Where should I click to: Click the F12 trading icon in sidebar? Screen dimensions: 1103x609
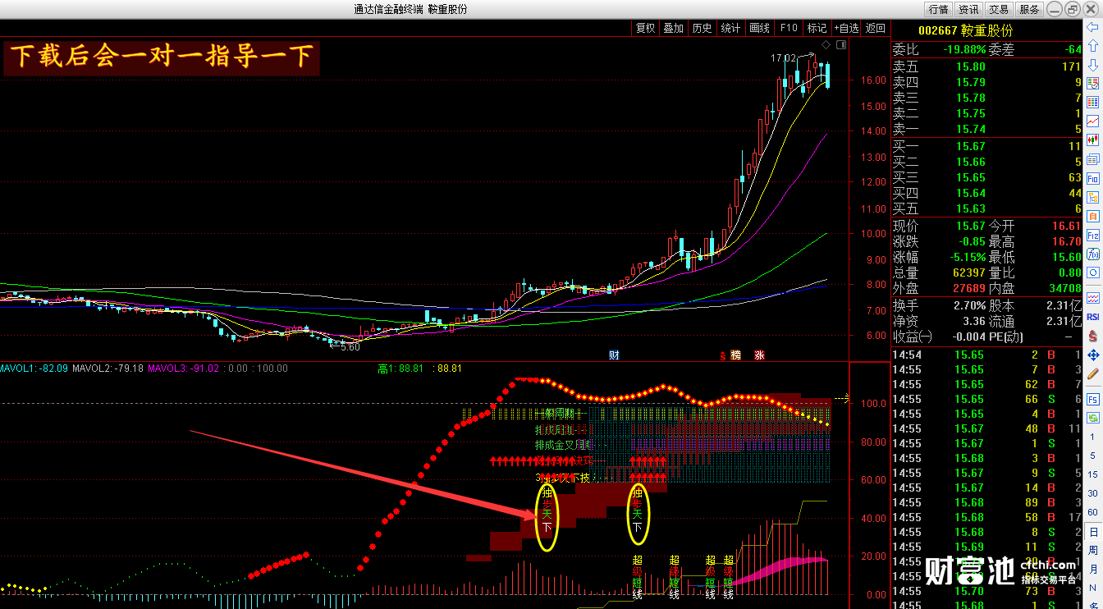point(1092,235)
